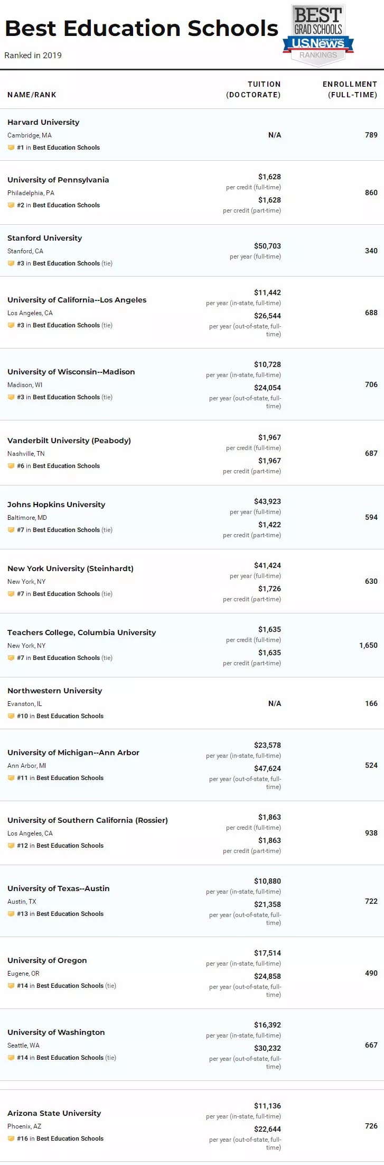Click the University of Washington school name
This screenshot has width=384, height=1165.
click(56, 1032)
